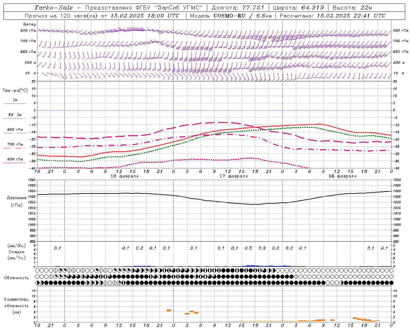
Task: Click the 0.5 precipitation value
Action: coord(248,248)
